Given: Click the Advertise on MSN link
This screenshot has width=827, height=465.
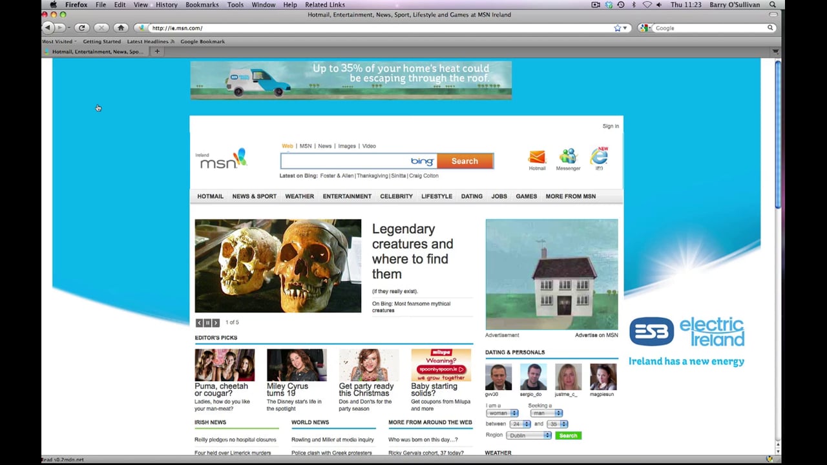Looking at the screenshot, I should click(596, 335).
